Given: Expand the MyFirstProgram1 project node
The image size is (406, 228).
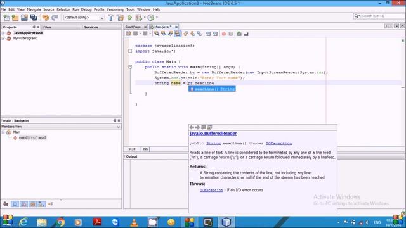Looking at the screenshot, I should (x=3, y=38).
